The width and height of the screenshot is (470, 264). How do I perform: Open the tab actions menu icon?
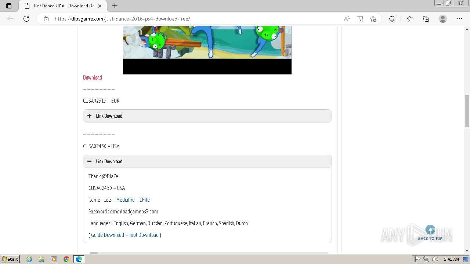tap(9, 6)
